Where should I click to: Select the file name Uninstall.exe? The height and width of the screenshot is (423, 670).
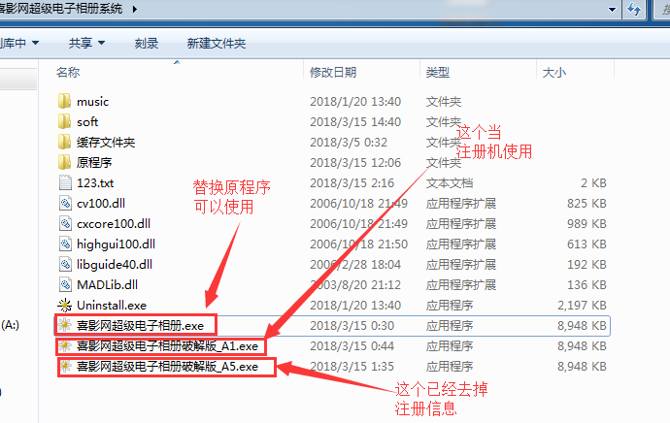click(x=112, y=306)
